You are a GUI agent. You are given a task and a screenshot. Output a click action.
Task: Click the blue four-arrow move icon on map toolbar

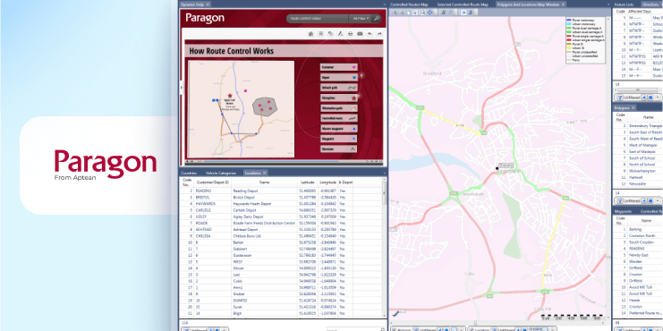coord(430,13)
